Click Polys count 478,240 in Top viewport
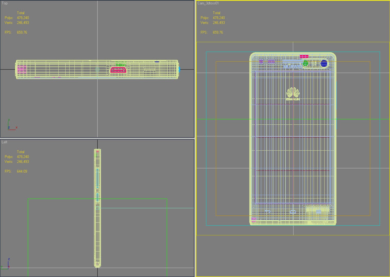 [23, 18]
